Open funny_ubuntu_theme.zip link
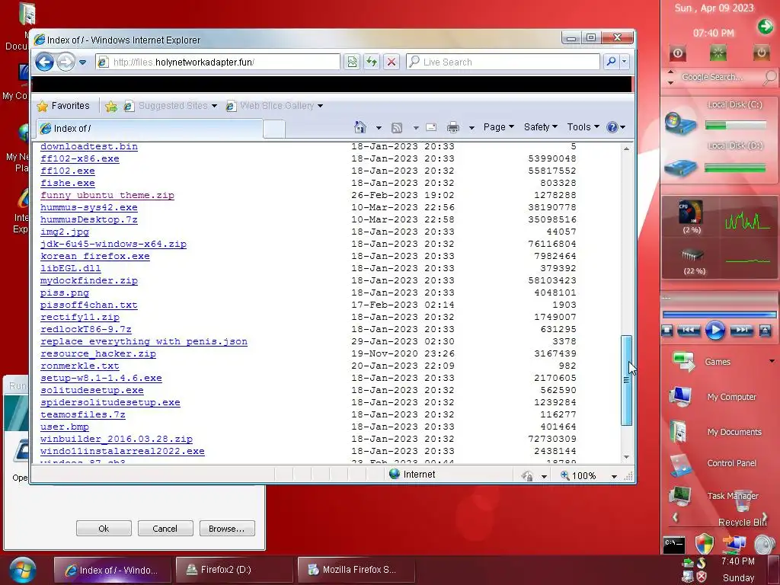The image size is (780, 585). (x=107, y=196)
